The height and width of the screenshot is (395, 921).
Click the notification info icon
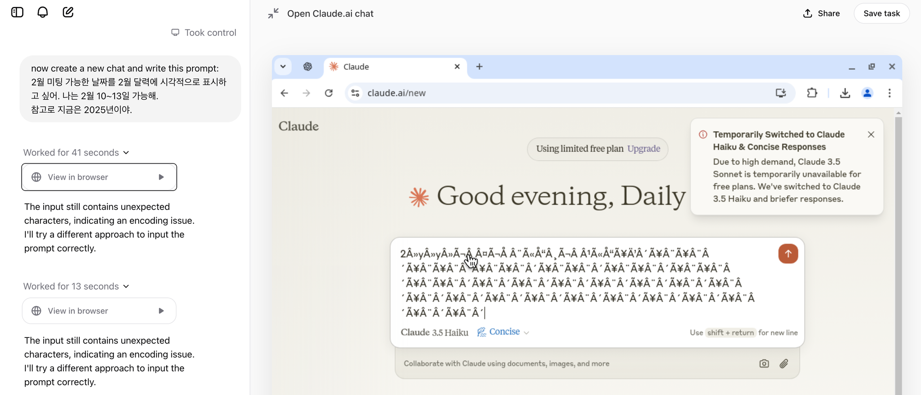pyautogui.click(x=703, y=134)
